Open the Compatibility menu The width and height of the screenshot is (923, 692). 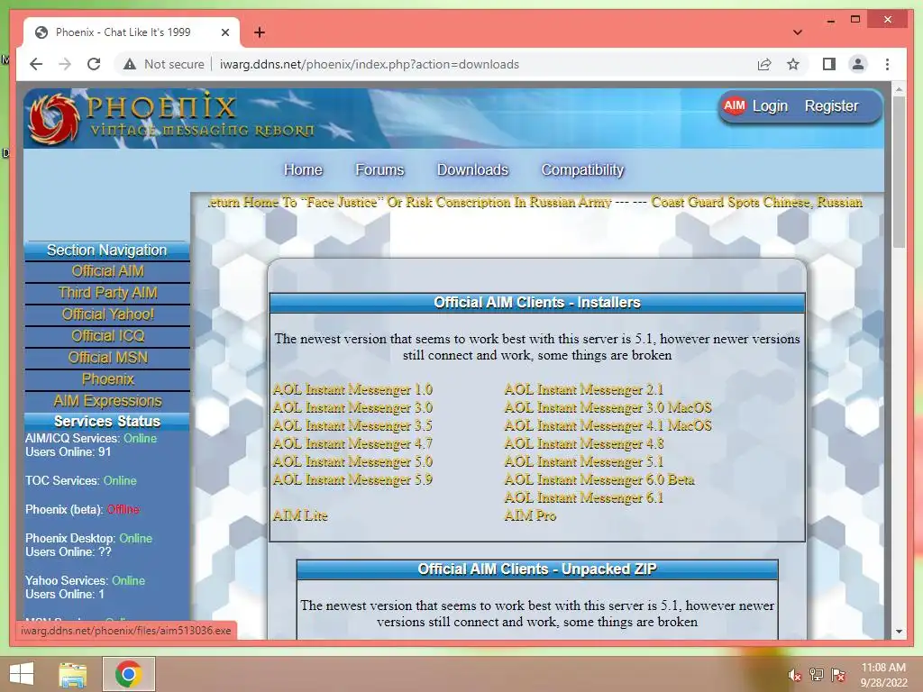pos(582,170)
